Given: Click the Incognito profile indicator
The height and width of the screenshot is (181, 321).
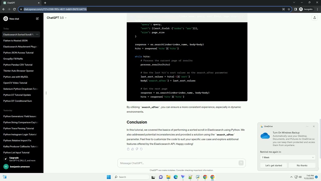Looking at the screenshot, I should [x=306, y=9].
